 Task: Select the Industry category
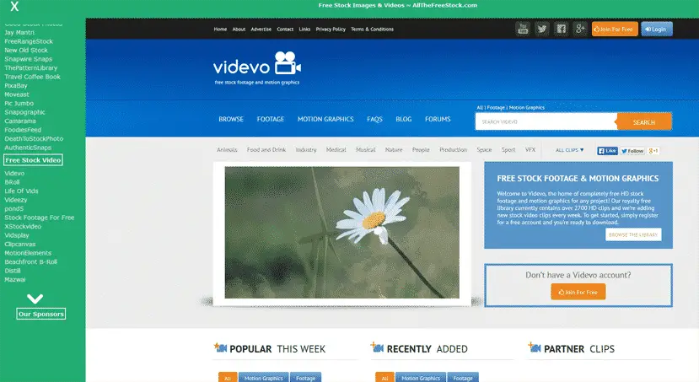click(306, 150)
